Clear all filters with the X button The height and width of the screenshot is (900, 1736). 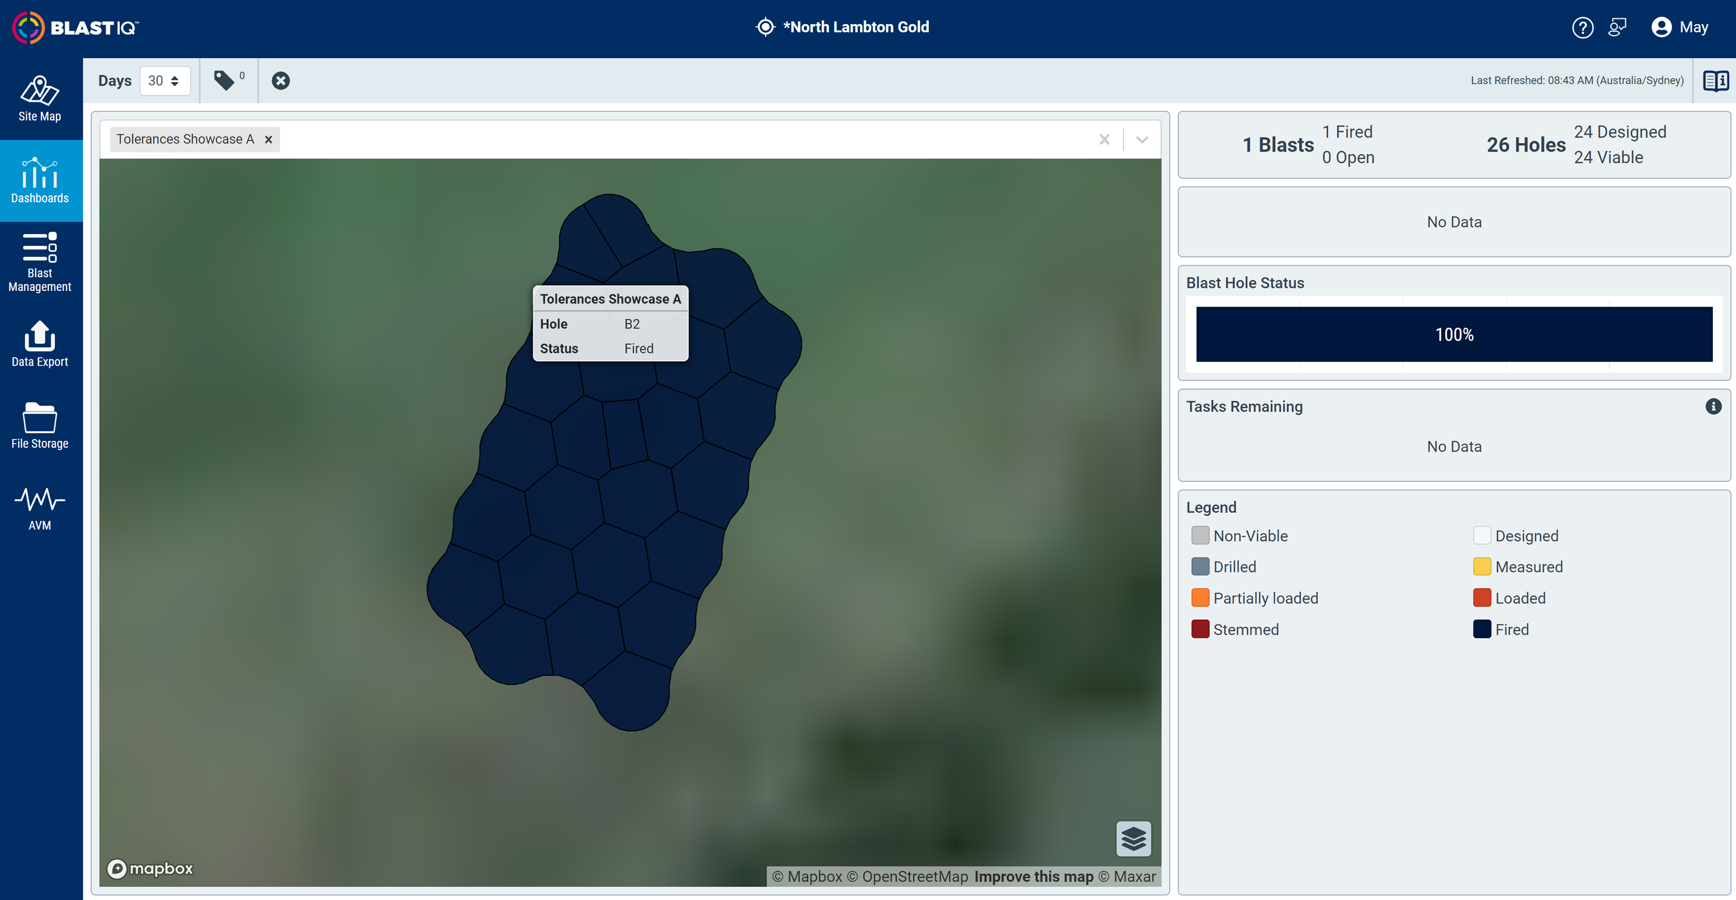pos(281,80)
